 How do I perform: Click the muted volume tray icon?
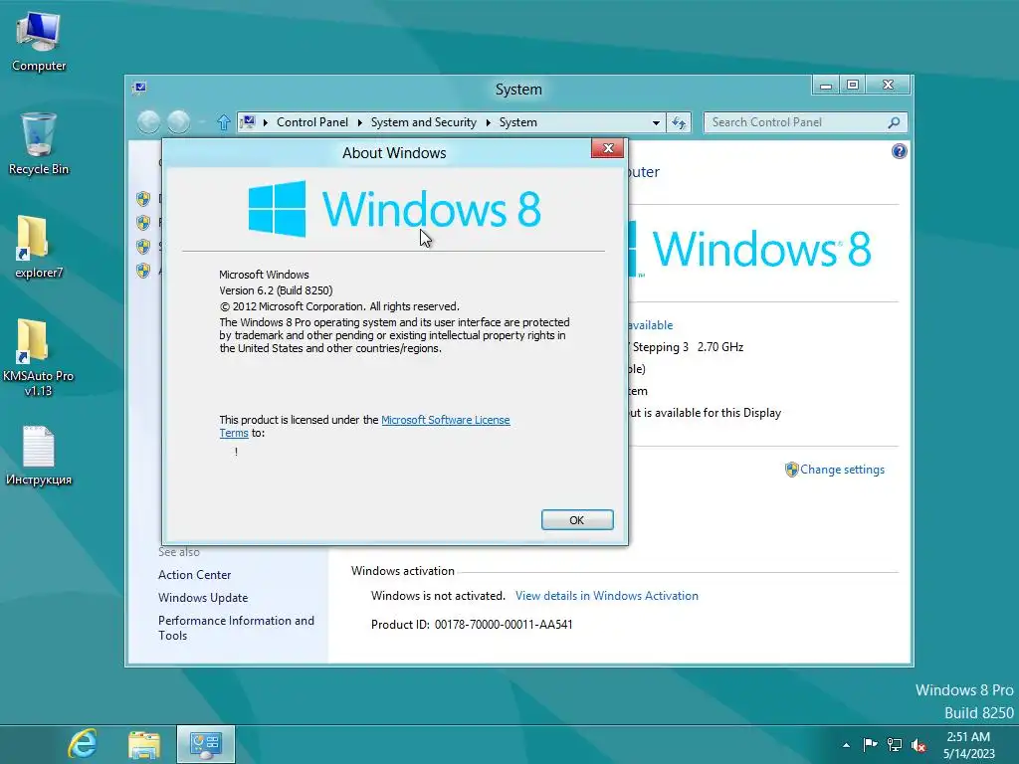coord(918,745)
